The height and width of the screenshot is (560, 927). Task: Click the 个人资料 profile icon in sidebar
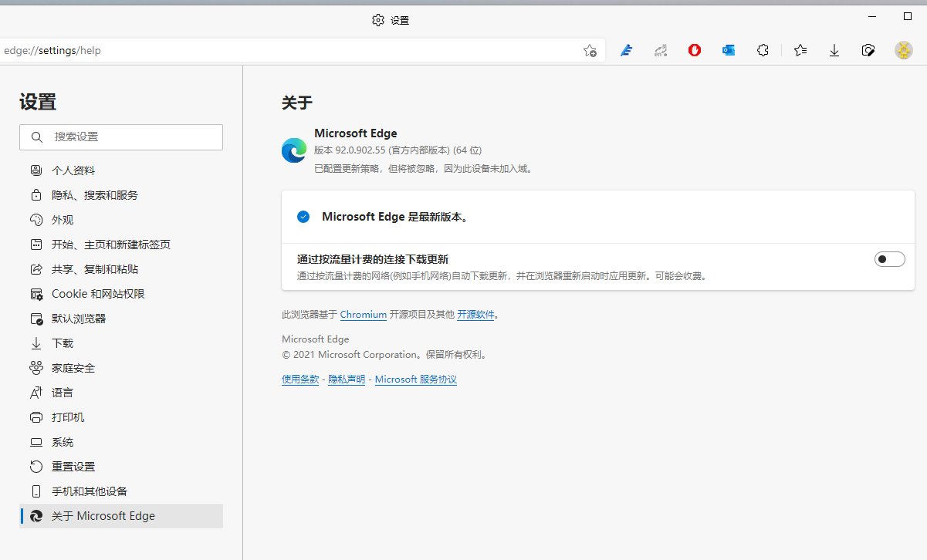click(x=36, y=170)
